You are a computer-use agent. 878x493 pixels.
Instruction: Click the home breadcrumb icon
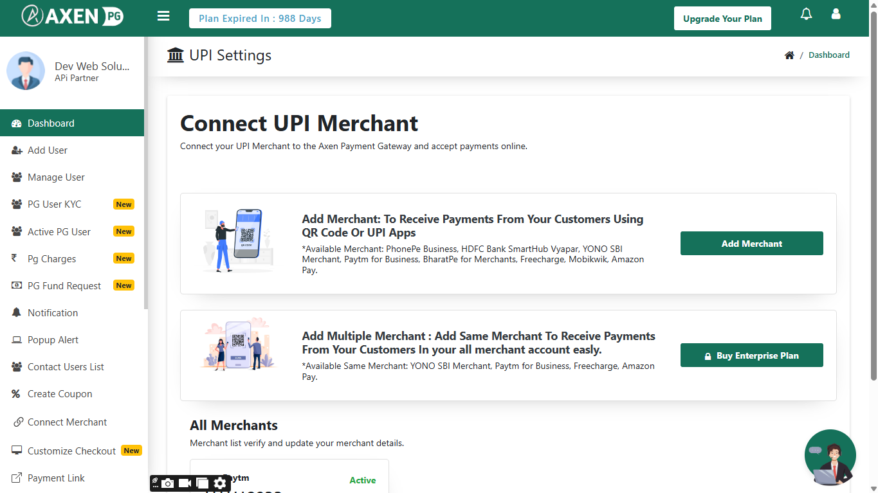click(789, 55)
